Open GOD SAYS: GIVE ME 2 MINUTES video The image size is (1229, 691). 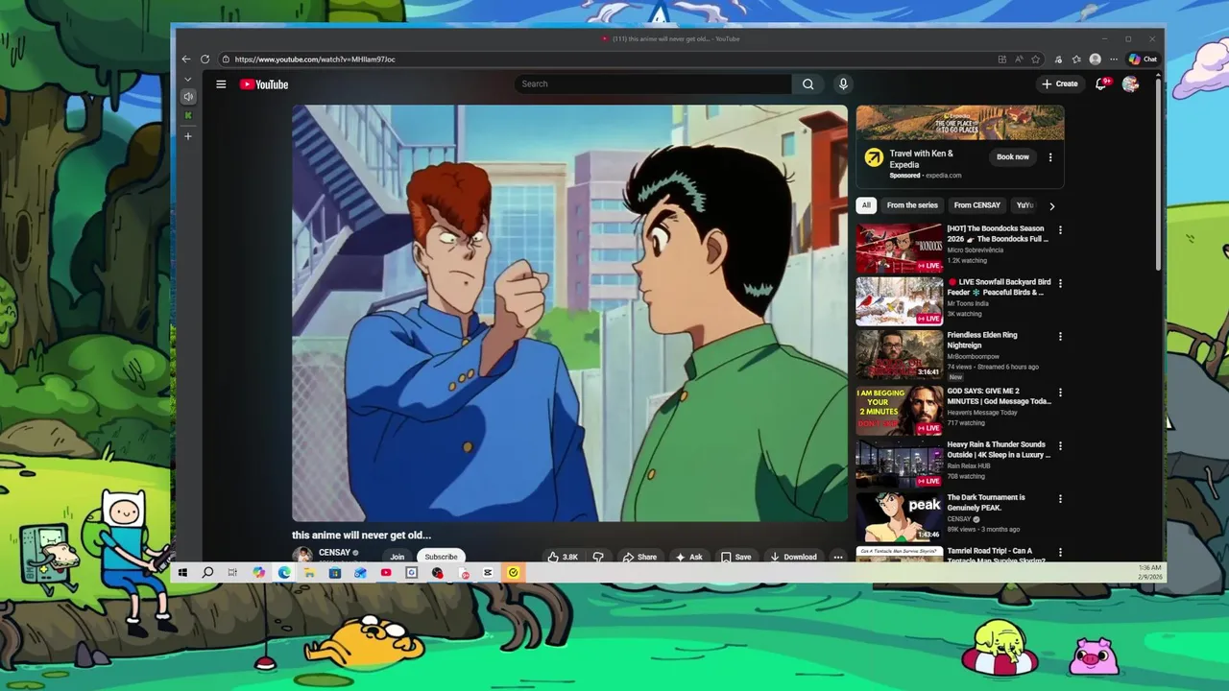click(x=999, y=396)
